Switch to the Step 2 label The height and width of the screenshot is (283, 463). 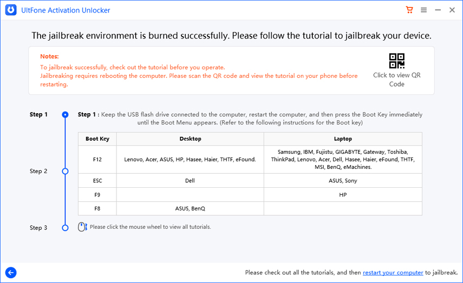click(x=38, y=171)
